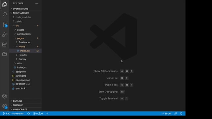This screenshot has width=212, height=119.
Task: Open the Run and Debug view
Action: pos(4,34)
